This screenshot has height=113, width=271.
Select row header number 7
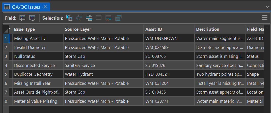click(6, 92)
